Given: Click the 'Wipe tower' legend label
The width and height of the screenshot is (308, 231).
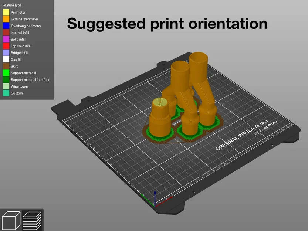Looking at the screenshot, I should click(20, 86).
